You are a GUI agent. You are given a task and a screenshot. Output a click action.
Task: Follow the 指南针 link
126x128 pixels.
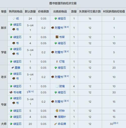click(x=62, y=117)
